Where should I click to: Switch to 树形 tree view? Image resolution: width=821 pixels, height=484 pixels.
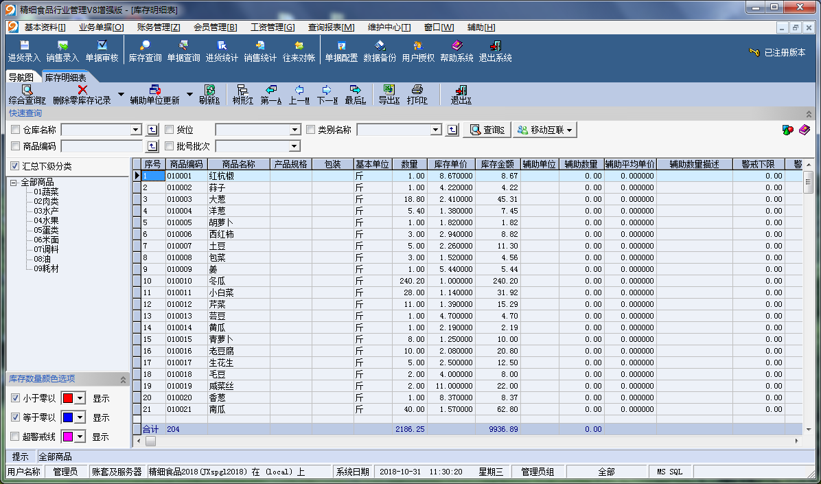pyautogui.click(x=242, y=95)
